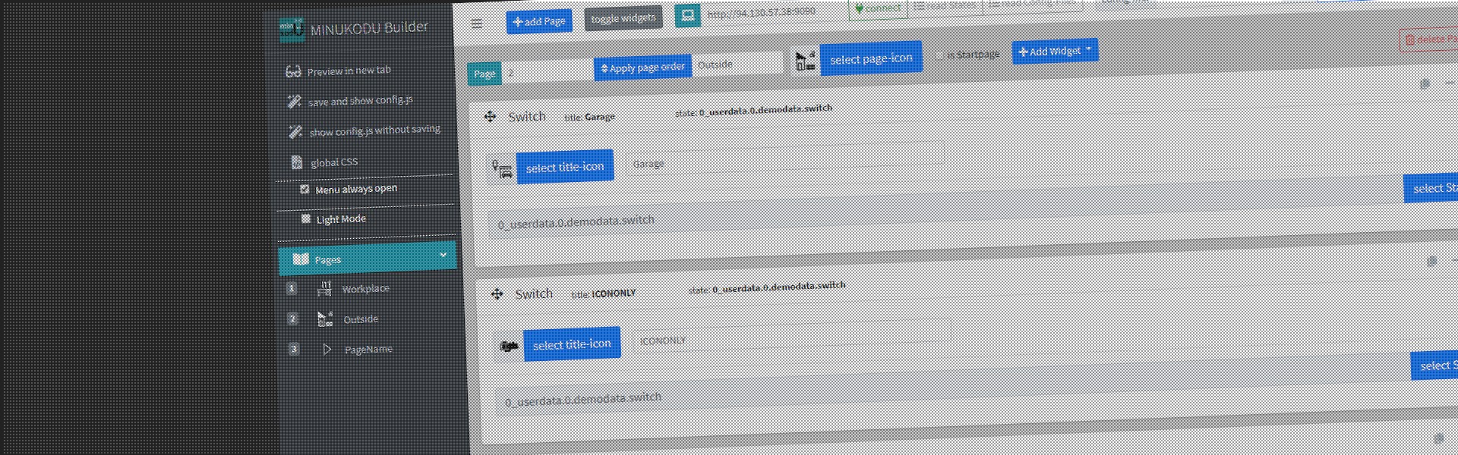Open the Workplace page in sidebar
This screenshot has width=1458, height=455.
pos(364,289)
